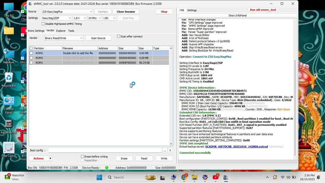Open the Vendor Binary Read/Write dropdown

[x=64, y=38]
